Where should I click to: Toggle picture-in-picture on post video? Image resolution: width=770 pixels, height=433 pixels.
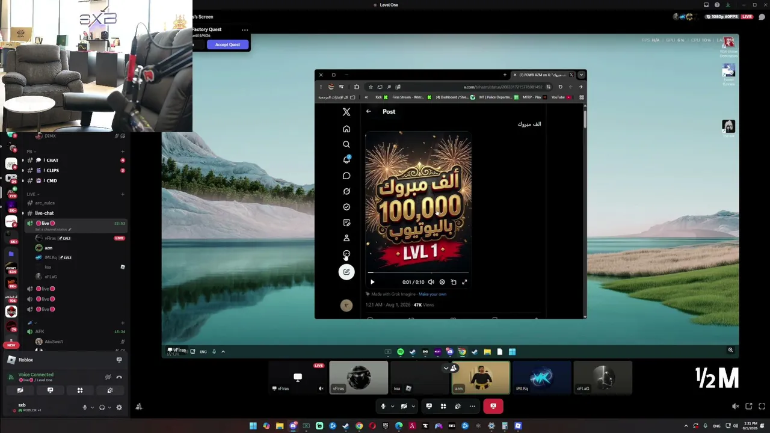click(454, 282)
